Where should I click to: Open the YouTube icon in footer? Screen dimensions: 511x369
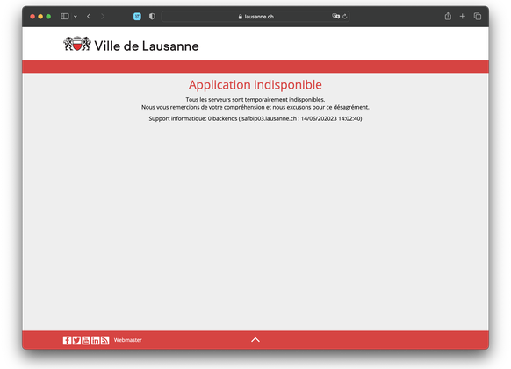[86, 340]
